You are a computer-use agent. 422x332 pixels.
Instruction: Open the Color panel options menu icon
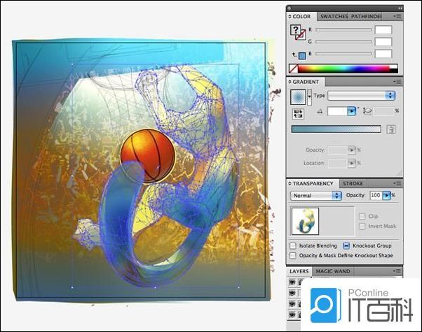397,16
